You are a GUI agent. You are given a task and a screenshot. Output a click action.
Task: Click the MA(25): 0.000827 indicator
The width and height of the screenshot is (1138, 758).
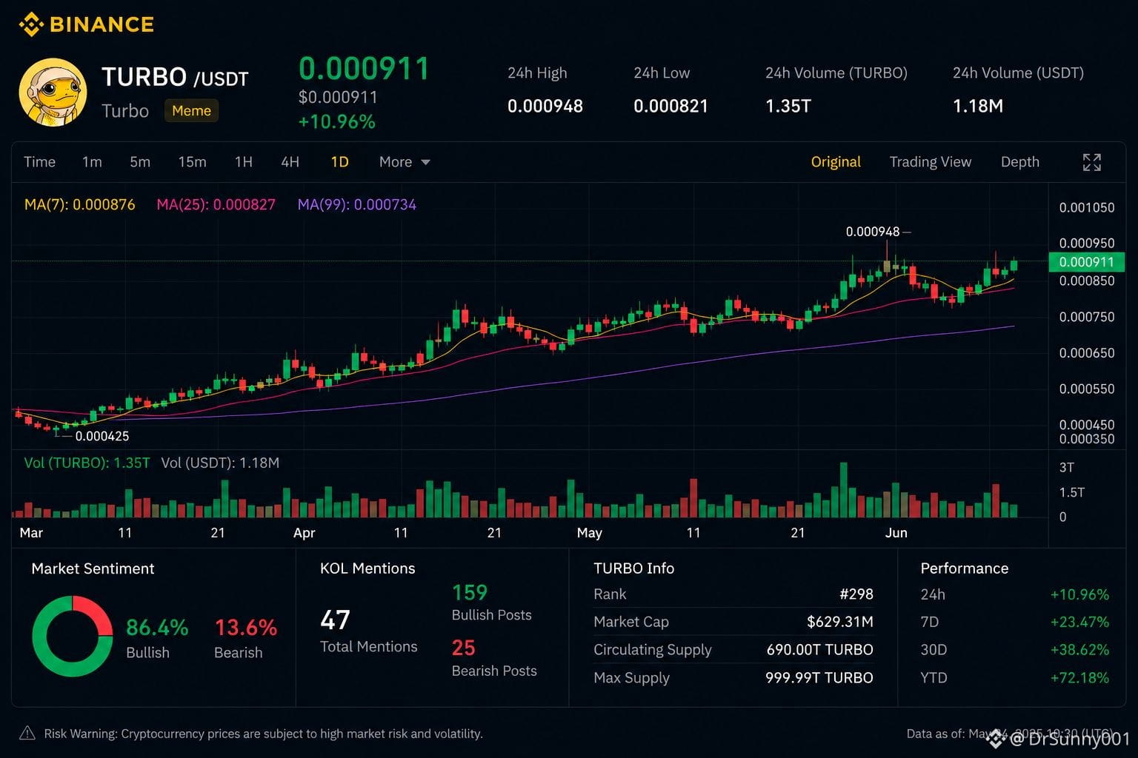point(216,204)
